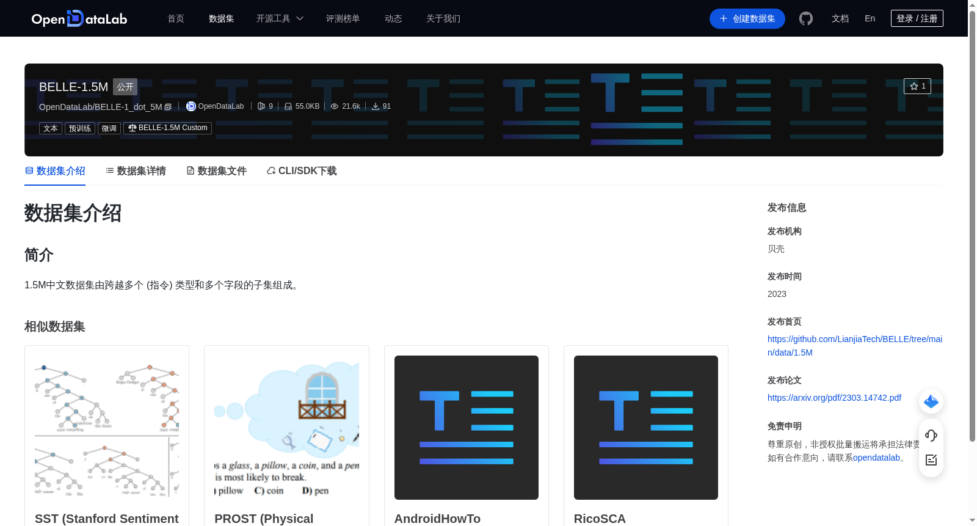The image size is (977, 526).
Task: Go to 首页 in navigation
Action: tap(176, 19)
